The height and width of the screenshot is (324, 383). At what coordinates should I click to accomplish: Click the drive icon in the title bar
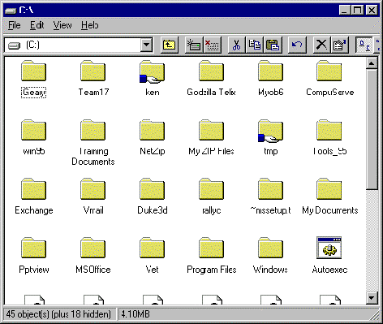[11, 11]
